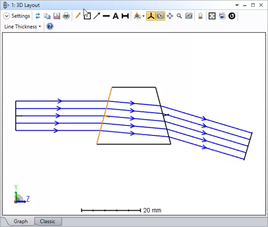The width and height of the screenshot is (268, 227).
Task: Open the window options dropdown triangle in title bar
Action: tap(237, 5)
